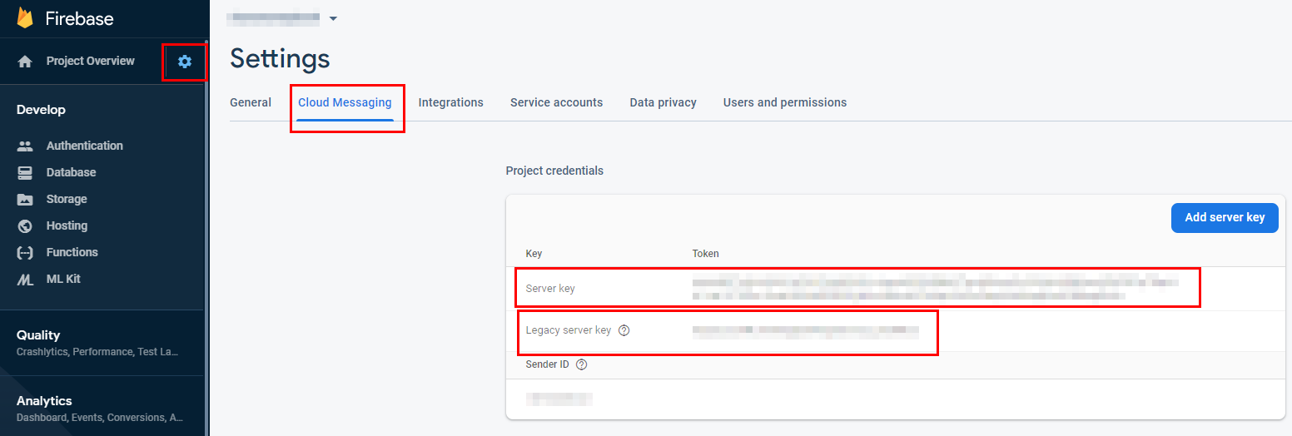
Task: Click the Key column header
Action: pos(534,254)
